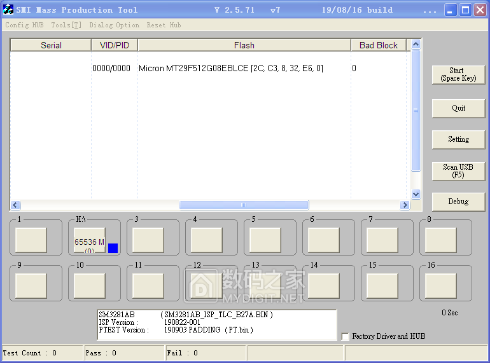This screenshot has height=363, width=490.
Task: Select USB port slot 3
Action: [148, 240]
